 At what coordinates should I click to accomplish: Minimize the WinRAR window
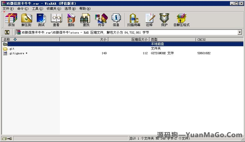pyautogui.click(x=232, y=3)
